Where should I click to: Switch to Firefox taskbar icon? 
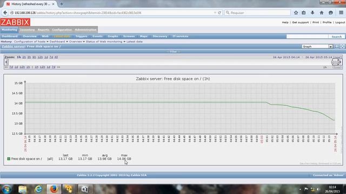click(54, 189)
